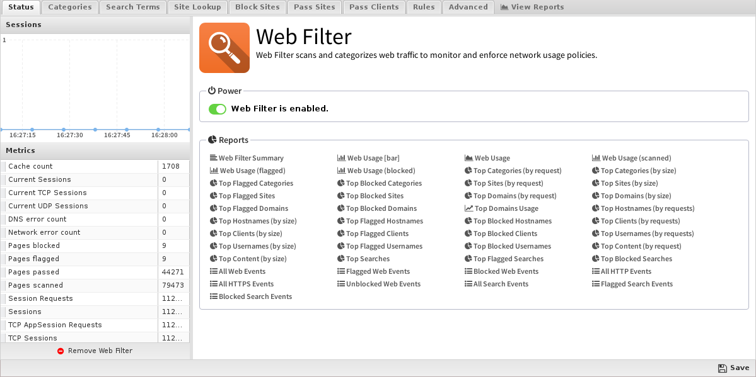The width and height of the screenshot is (756, 377).
Task: Click the Web Filter magnifier app icon
Action: [224, 48]
